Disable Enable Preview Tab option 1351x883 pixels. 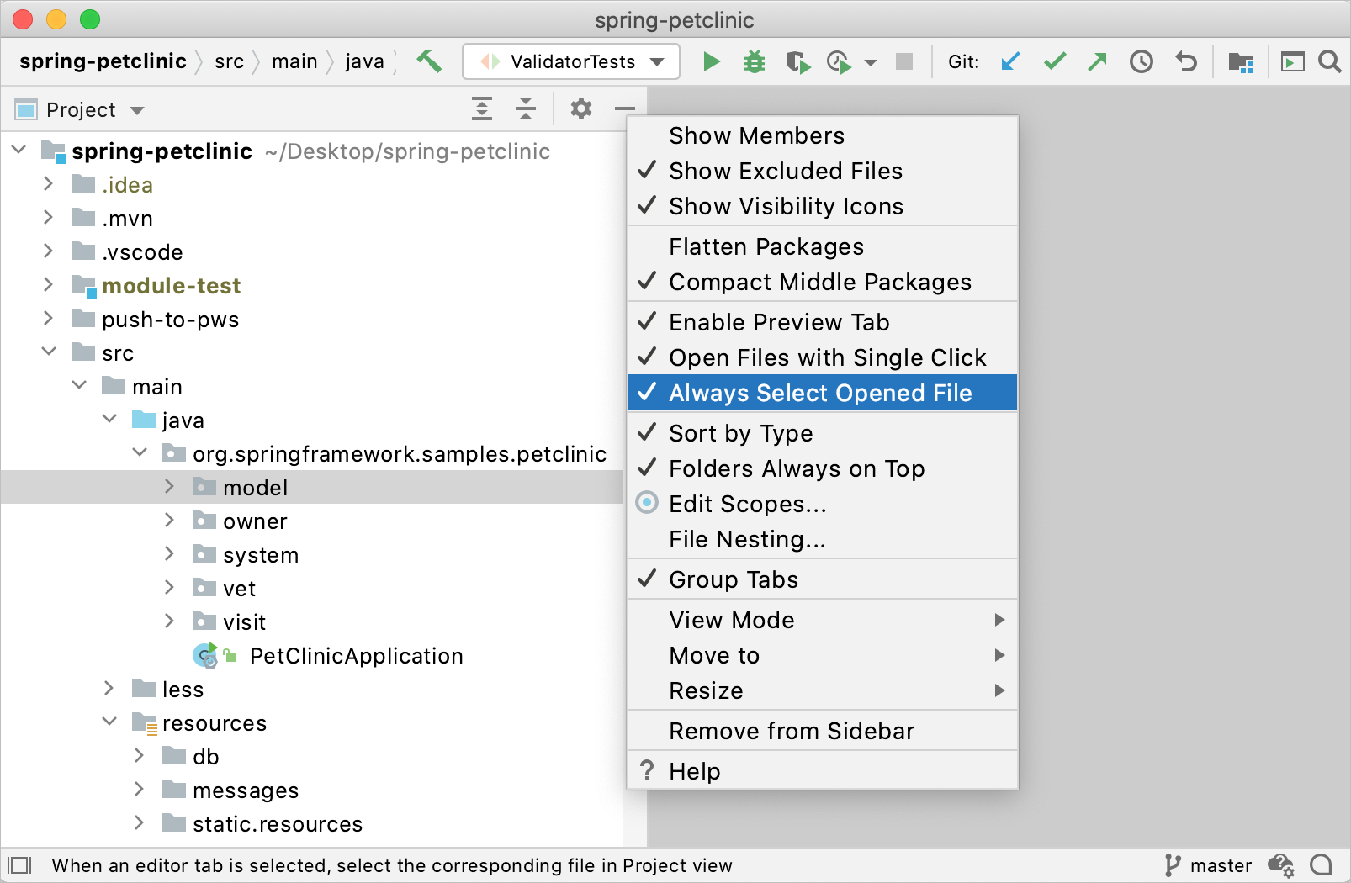coord(823,322)
